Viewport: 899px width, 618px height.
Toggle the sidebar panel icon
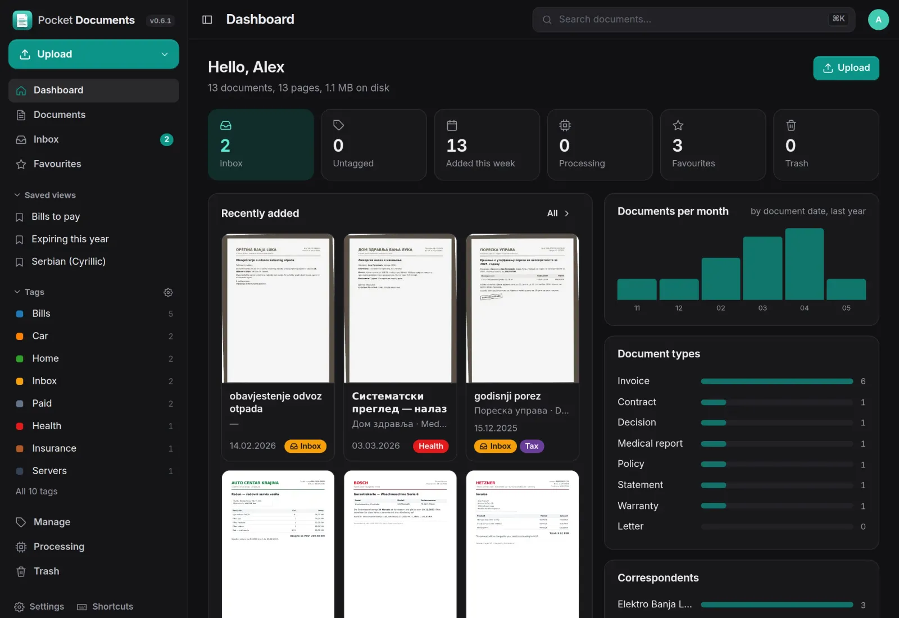pos(207,20)
